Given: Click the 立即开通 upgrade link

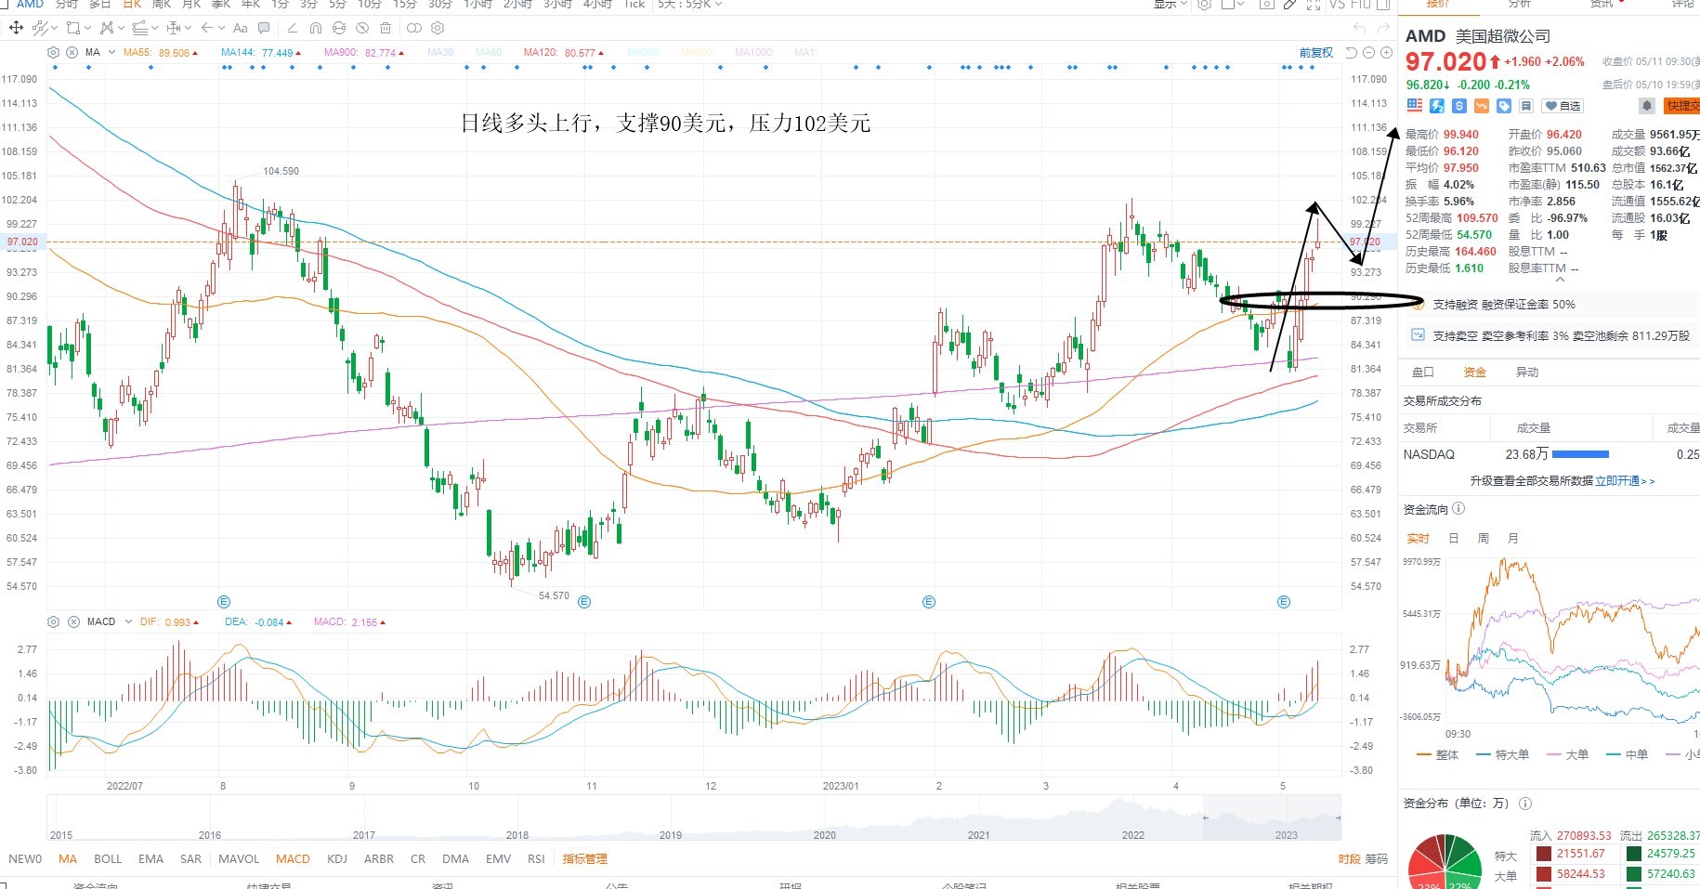Looking at the screenshot, I should [x=1625, y=481].
